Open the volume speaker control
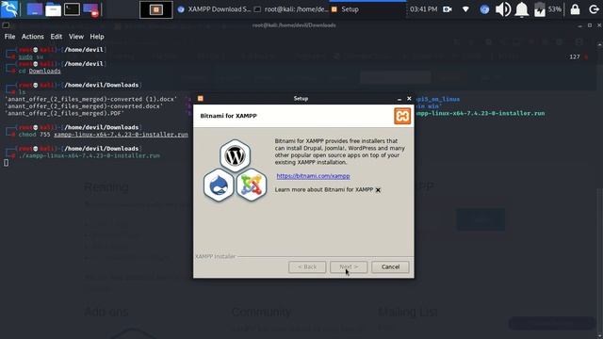 [502, 9]
